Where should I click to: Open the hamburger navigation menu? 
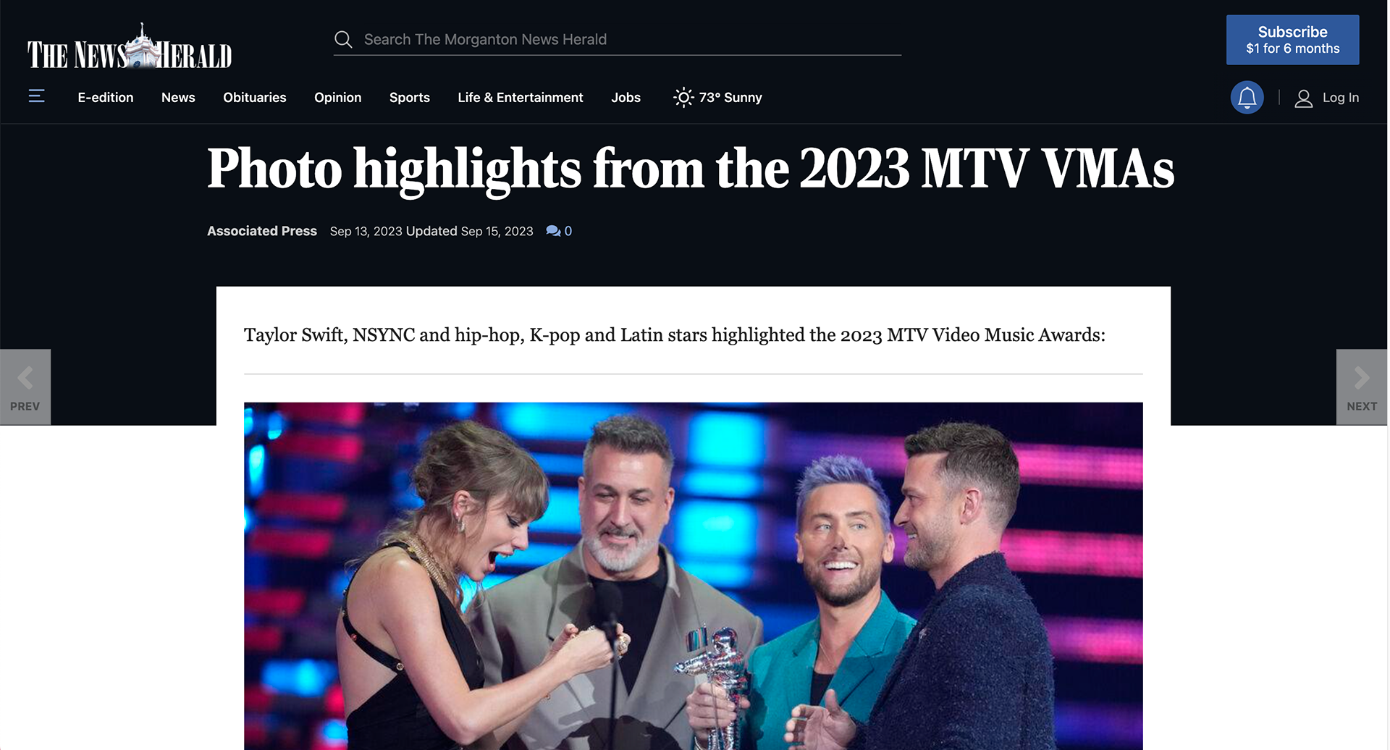[36, 96]
